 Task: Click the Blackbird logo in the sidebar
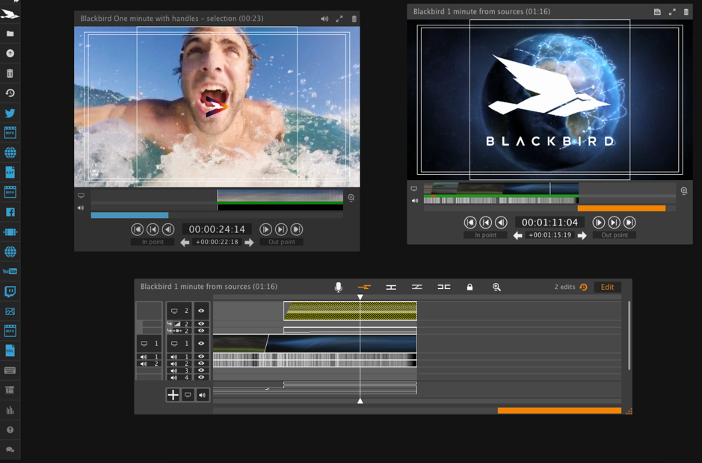pyautogui.click(x=10, y=14)
